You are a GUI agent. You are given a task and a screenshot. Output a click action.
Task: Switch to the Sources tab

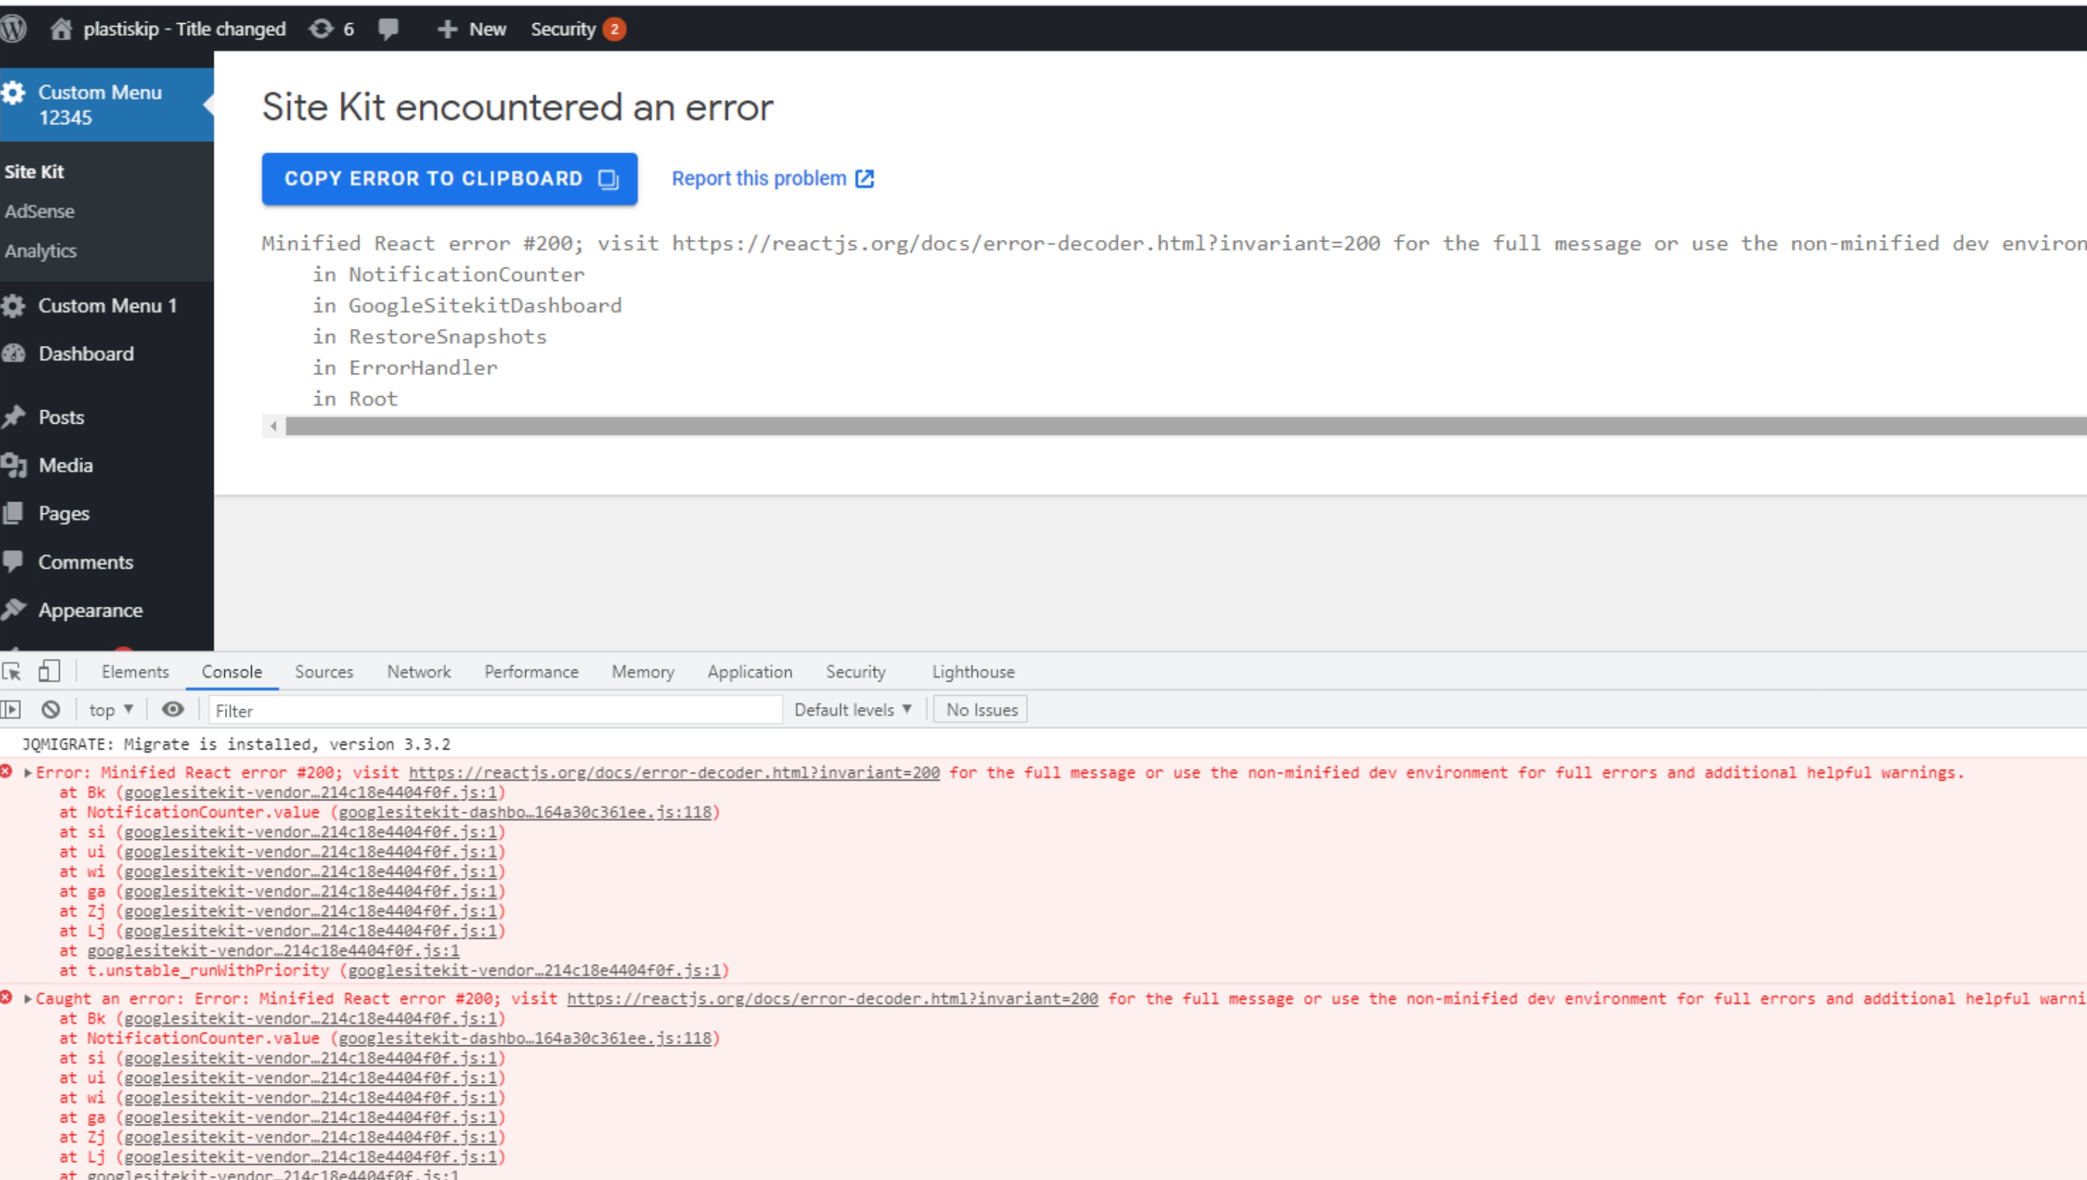click(324, 672)
